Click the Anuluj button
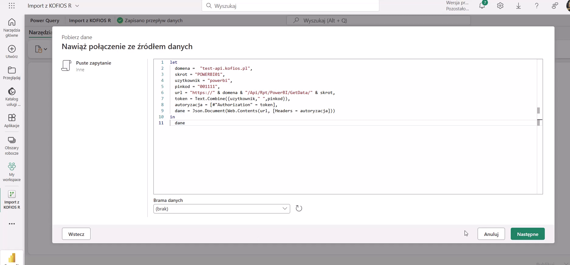Viewport: 570px width, 265px height. click(x=491, y=234)
